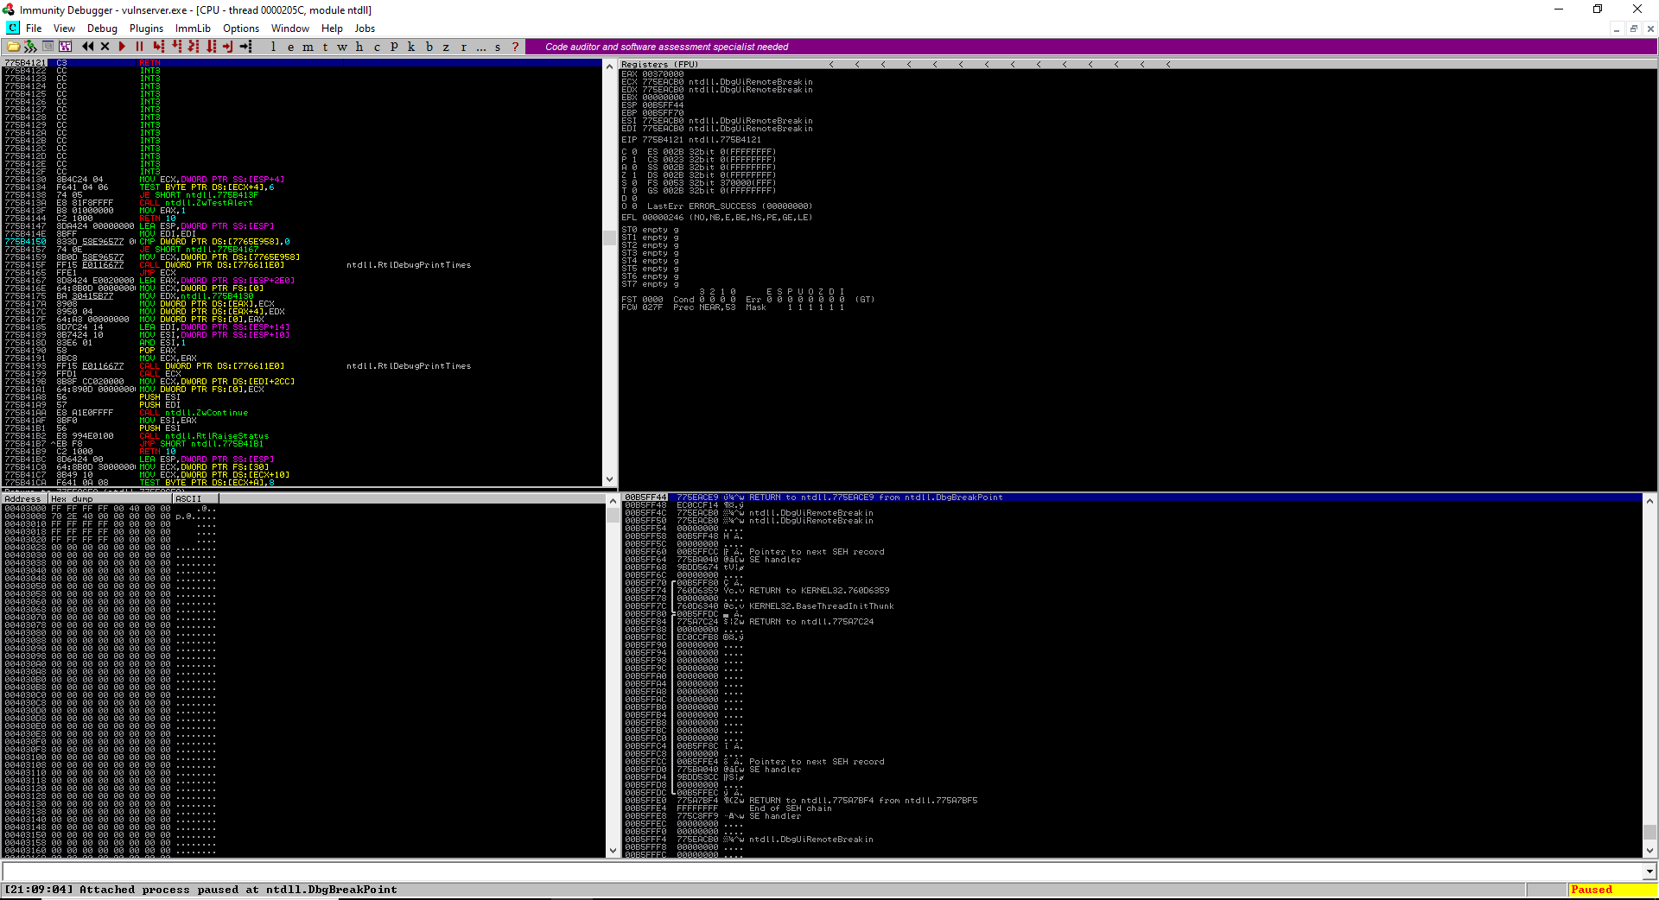
Task: Click stack pane scroll-up arrow
Action: tap(1649, 500)
